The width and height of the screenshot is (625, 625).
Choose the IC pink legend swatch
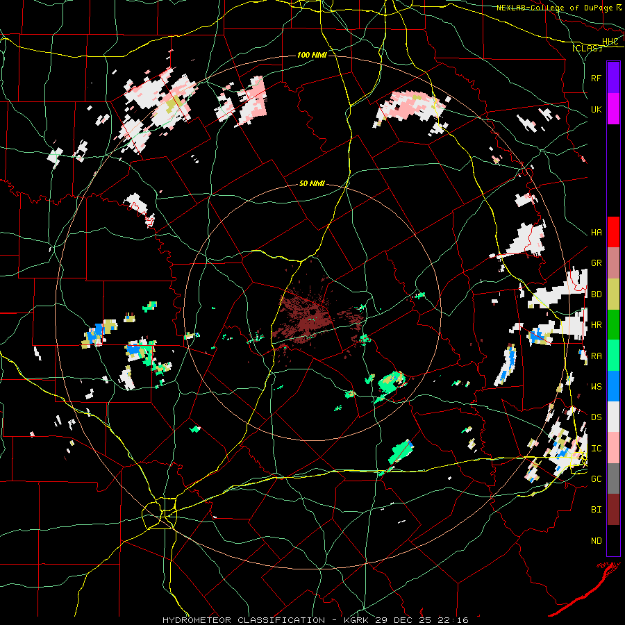tap(613, 448)
